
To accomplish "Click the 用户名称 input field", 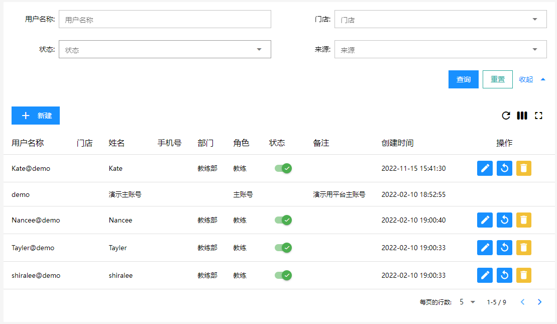I will tap(165, 20).
